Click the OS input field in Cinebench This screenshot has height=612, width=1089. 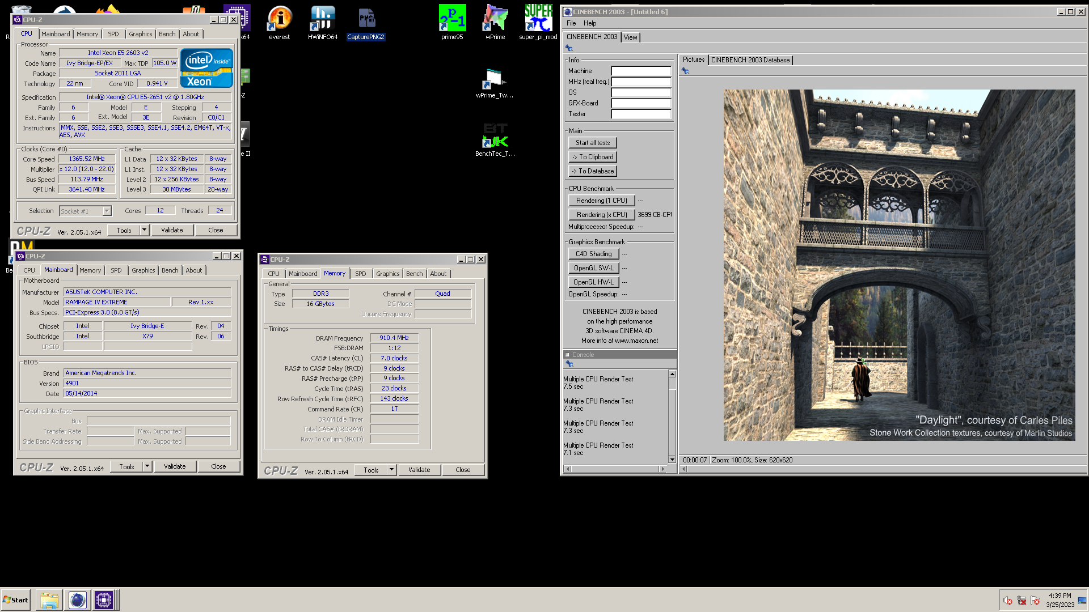641,93
